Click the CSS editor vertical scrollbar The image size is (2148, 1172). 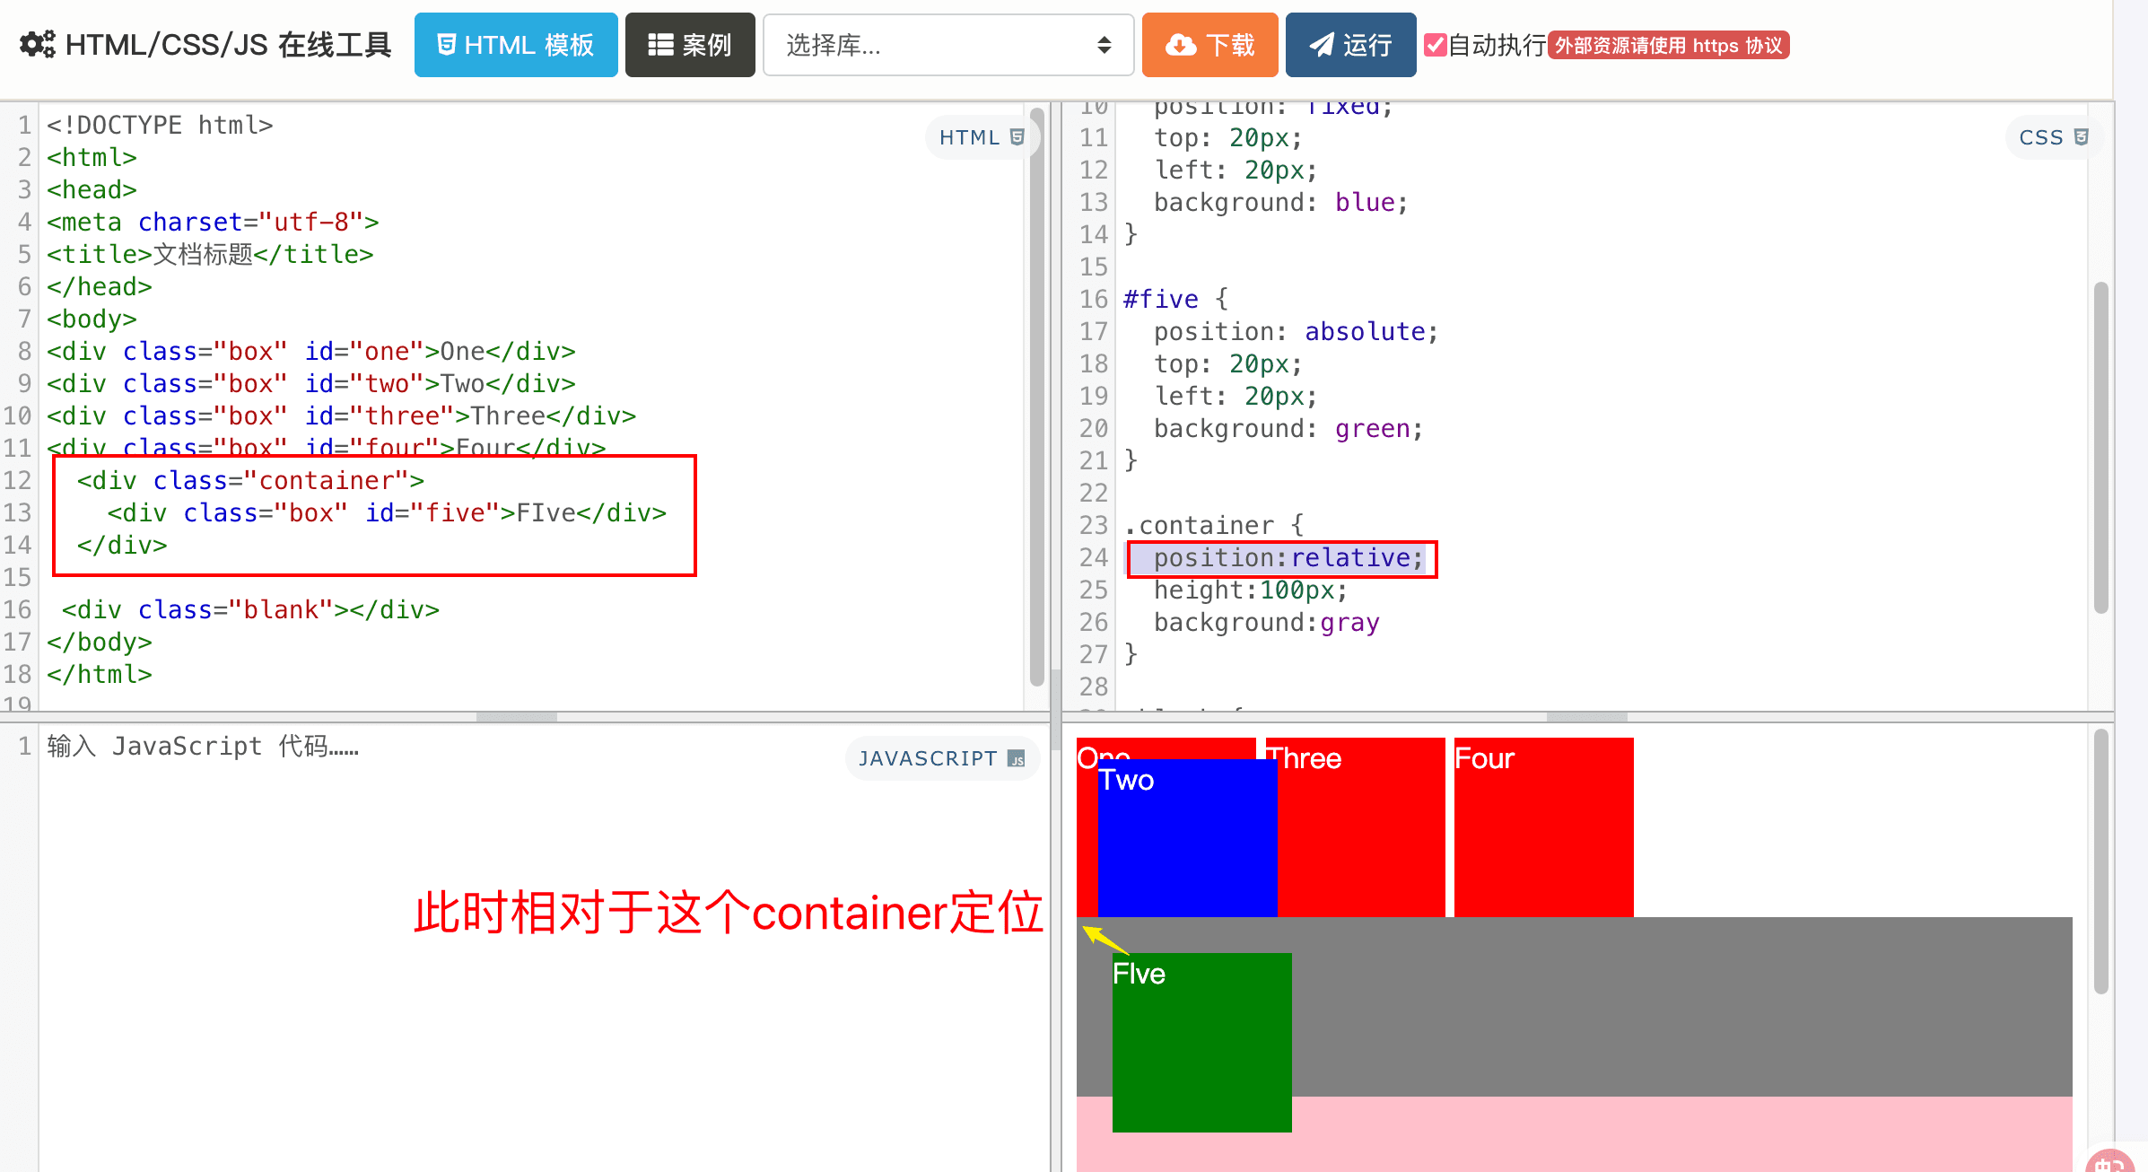(x=2100, y=448)
